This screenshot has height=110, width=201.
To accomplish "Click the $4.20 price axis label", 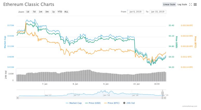I will (171, 67).
